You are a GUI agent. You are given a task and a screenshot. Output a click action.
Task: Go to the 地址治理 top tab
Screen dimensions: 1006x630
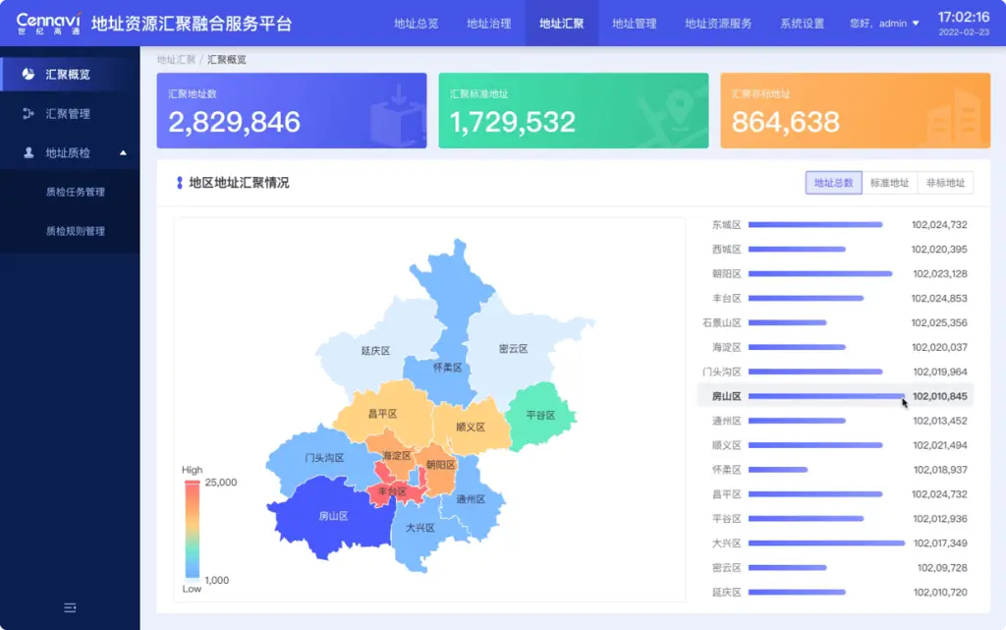tap(488, 24)
